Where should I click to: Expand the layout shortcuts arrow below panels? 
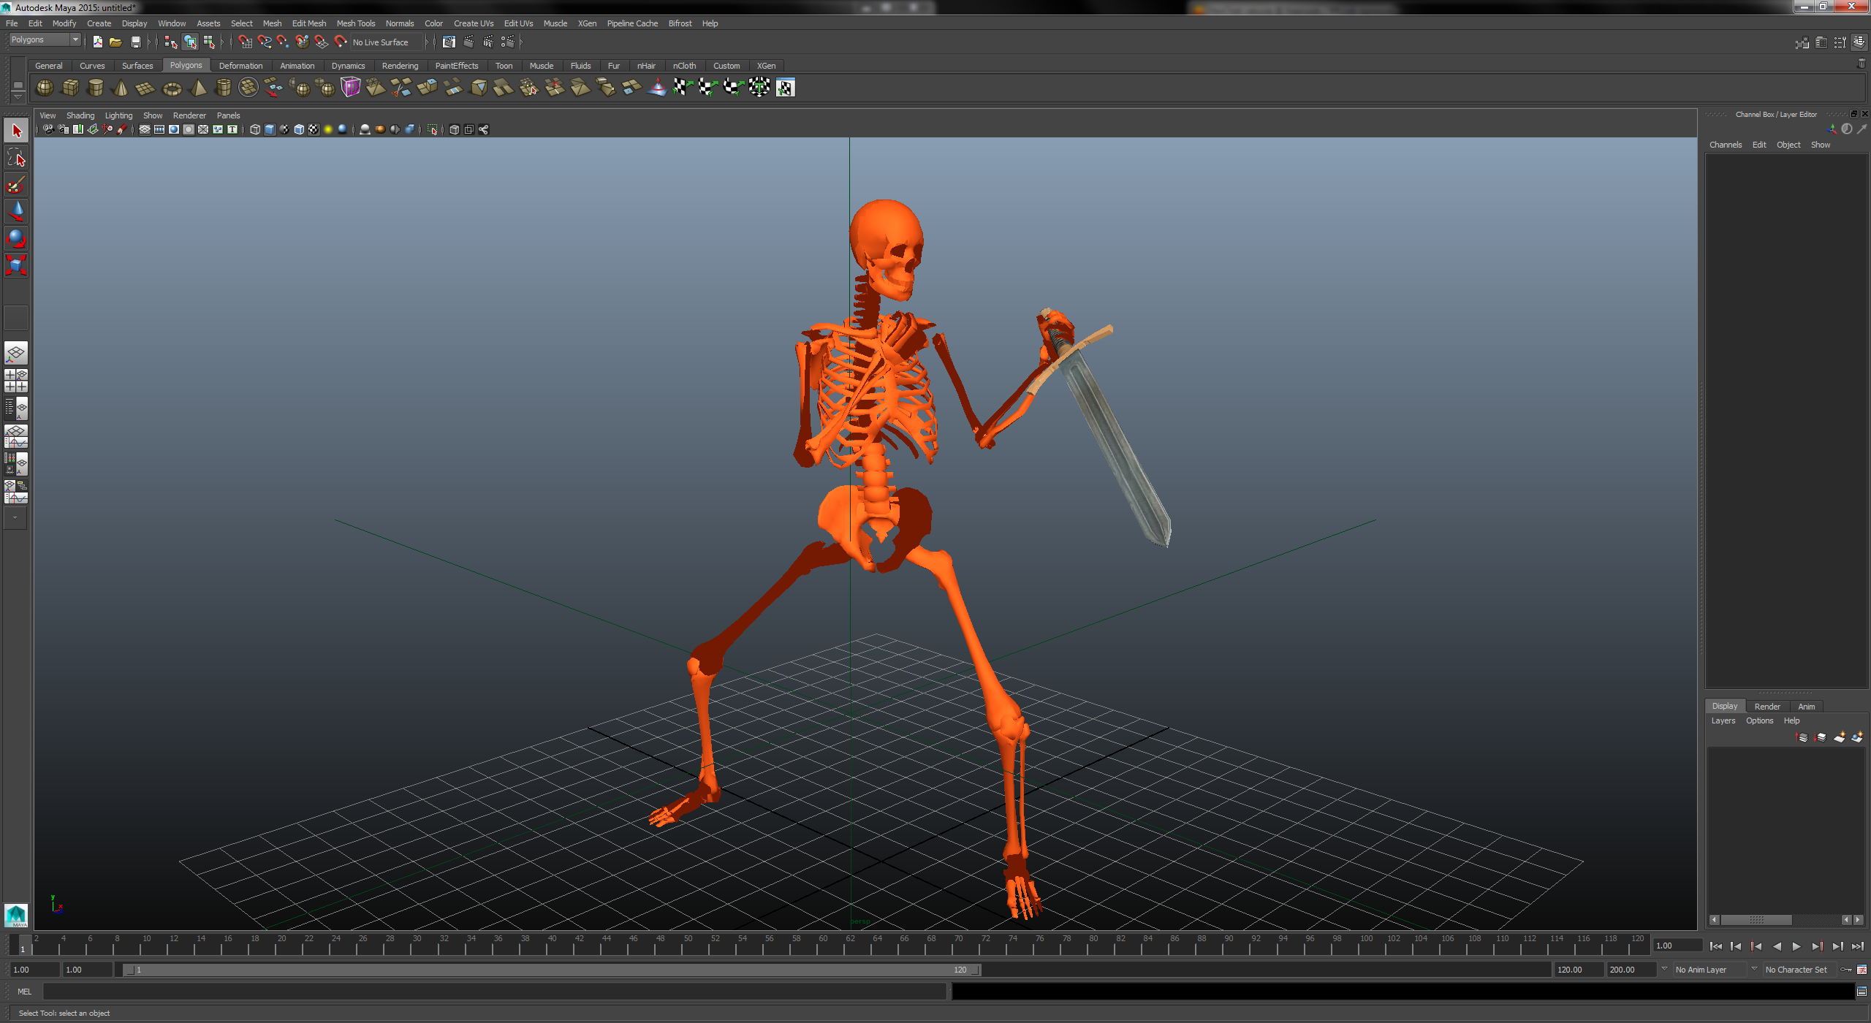[x=16, y=518]
